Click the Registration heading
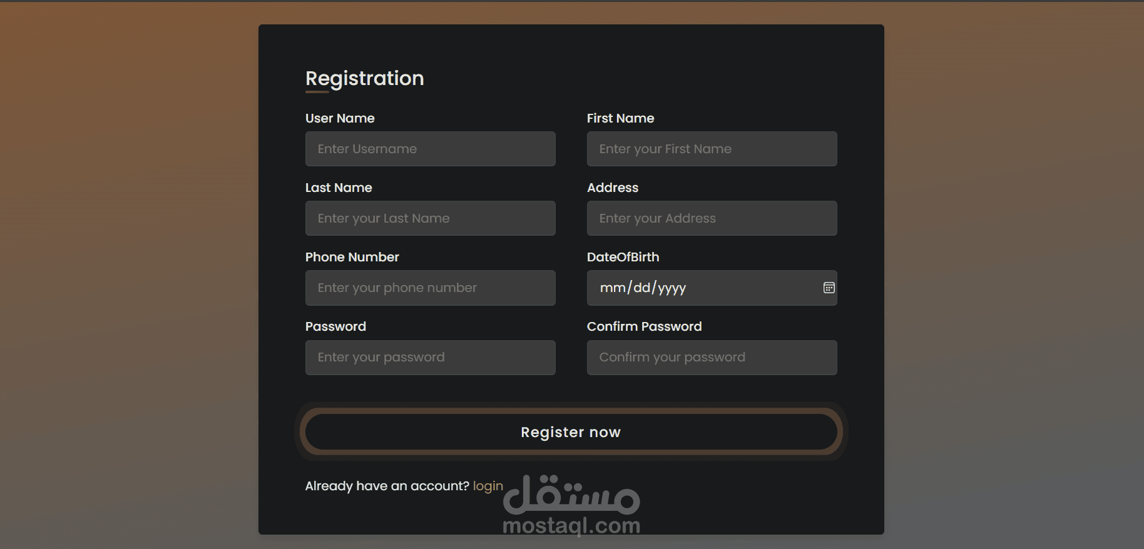Screen dimensions: 1144x549 [364, 78]
